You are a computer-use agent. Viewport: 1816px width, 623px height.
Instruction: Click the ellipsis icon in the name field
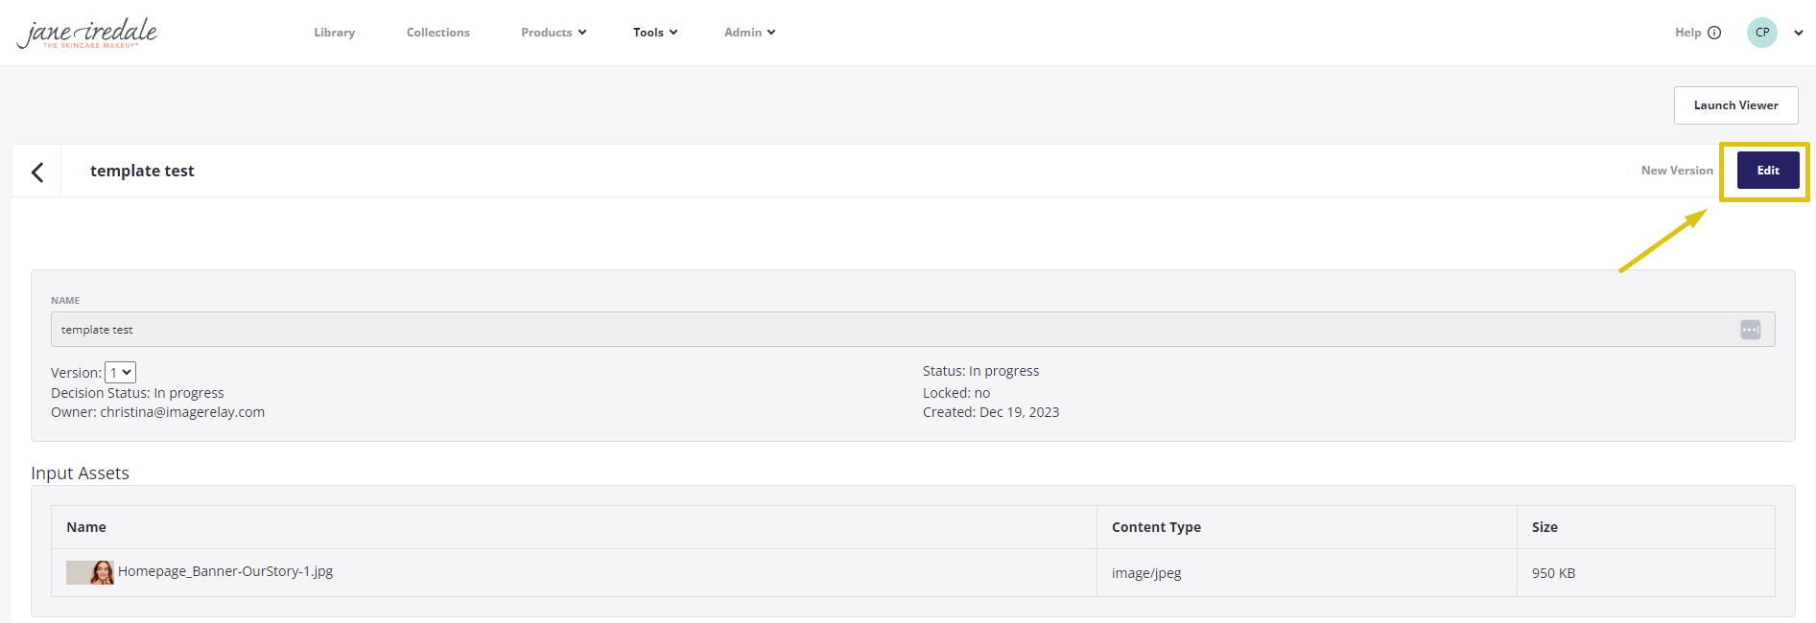(x=1751, y=330)
